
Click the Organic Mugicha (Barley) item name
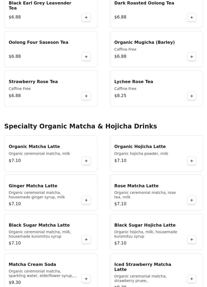[x=145, y=42]
